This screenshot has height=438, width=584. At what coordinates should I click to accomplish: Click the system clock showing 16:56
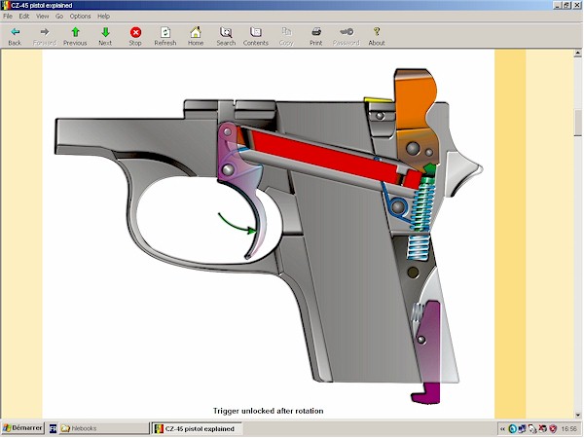568,429
